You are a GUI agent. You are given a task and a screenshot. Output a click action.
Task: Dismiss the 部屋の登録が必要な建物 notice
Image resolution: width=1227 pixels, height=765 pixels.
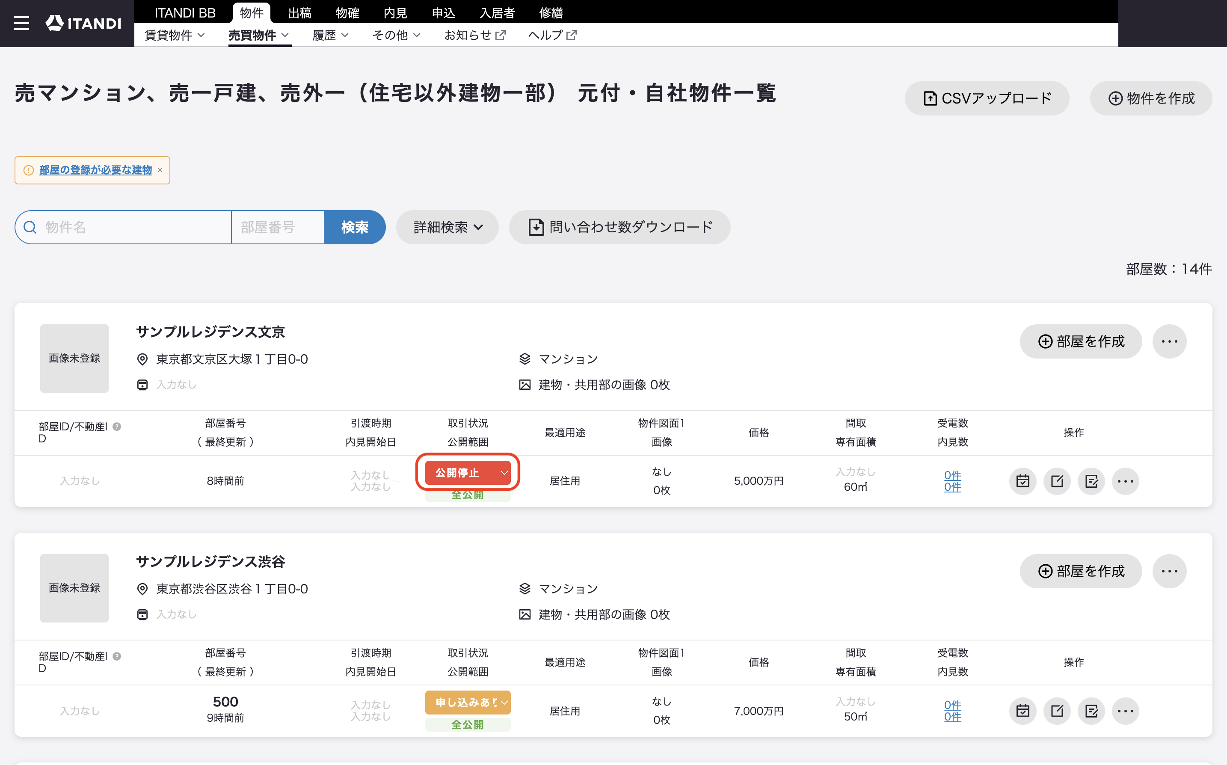pos(160,170)
